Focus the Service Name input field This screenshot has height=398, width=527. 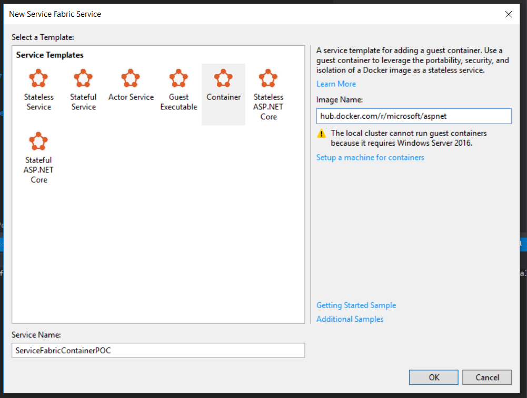point(158,350)
